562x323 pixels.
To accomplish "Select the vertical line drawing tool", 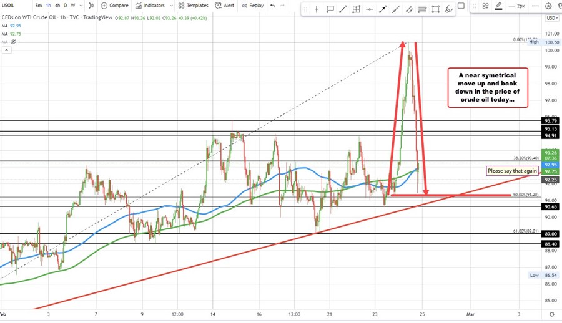I will (317, 10).
